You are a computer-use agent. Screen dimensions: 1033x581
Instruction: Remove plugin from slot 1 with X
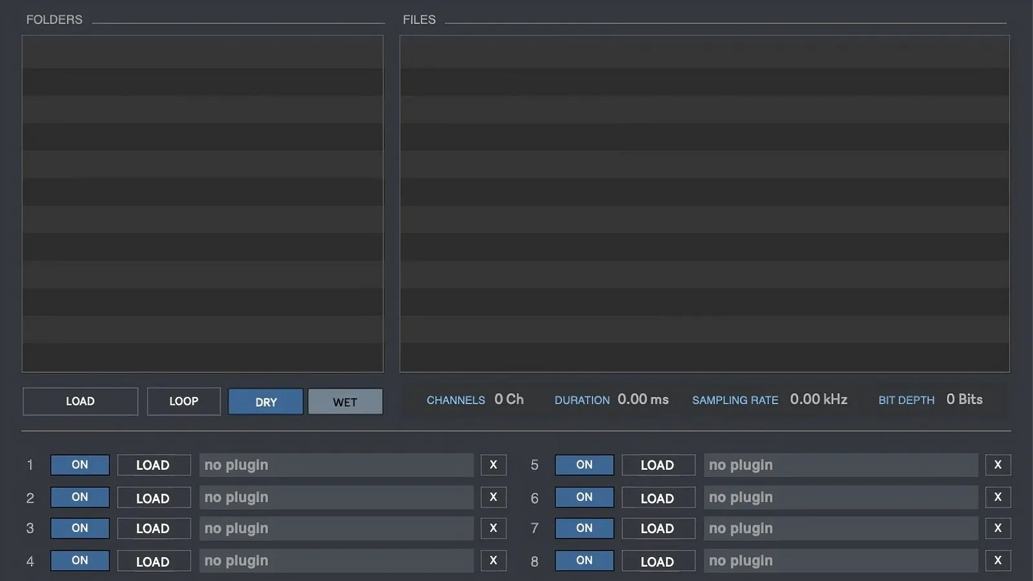493,465
